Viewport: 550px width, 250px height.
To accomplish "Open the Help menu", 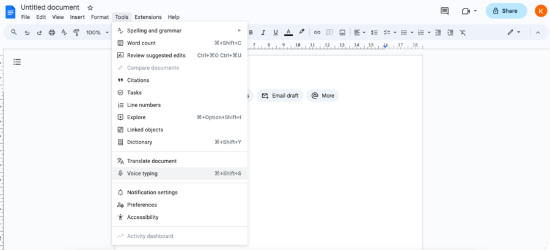I will click(x=174, y=17).
